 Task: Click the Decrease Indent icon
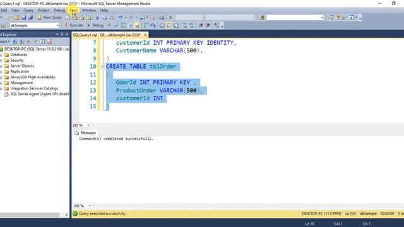click(x=201, y=25)
